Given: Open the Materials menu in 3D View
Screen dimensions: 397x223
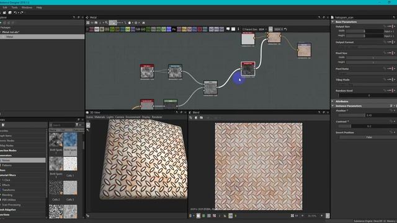Looking at the screenshot, I should pos(99,117).
